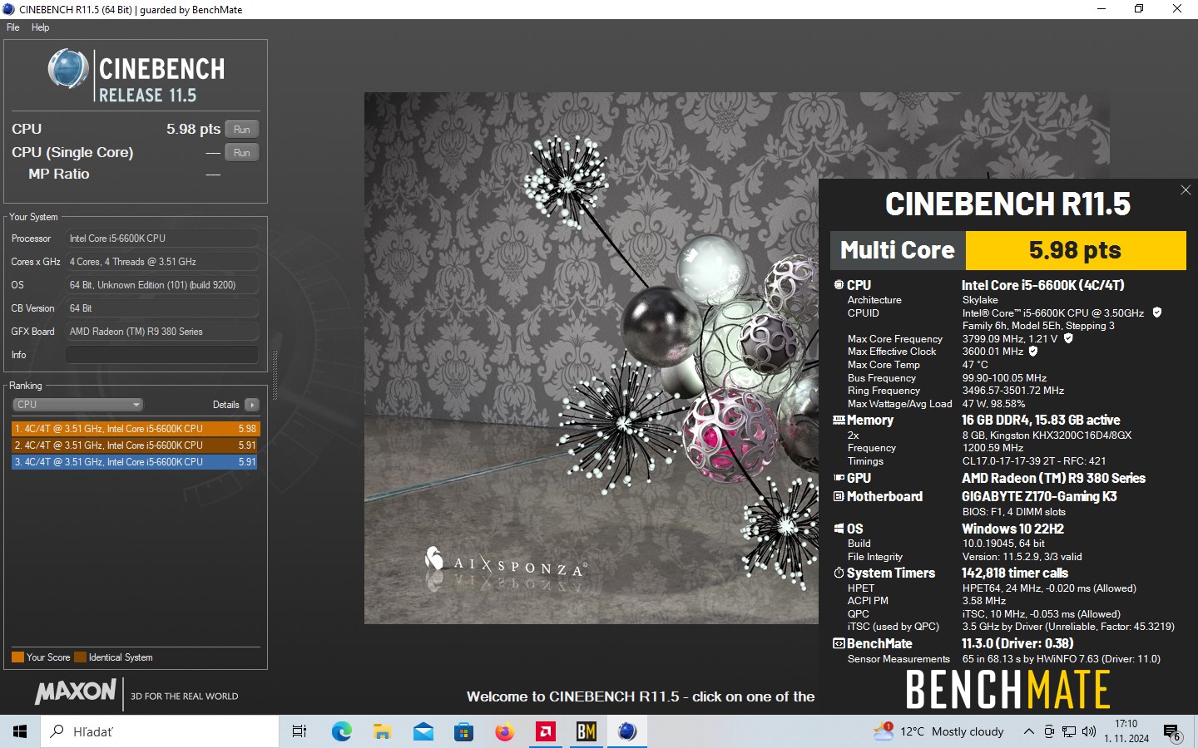Select ranking entry 1 with score 5.98

pyautogui.click(x=136, y=429)
